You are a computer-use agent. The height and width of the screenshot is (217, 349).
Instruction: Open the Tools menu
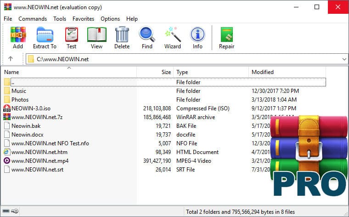[x=60, y=19]
